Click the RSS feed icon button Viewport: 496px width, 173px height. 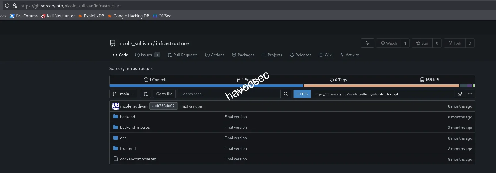[x=367, y=43]
